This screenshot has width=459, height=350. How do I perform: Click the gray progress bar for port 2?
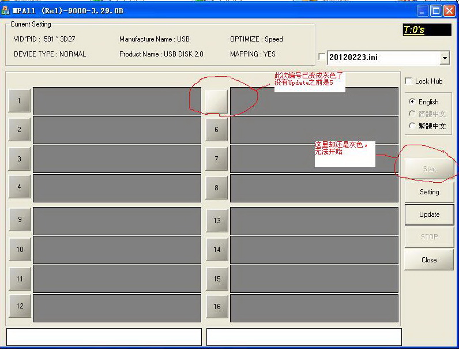116,130
